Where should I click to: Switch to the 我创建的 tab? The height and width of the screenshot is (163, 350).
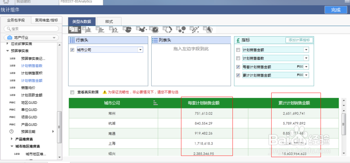(37, 2)
